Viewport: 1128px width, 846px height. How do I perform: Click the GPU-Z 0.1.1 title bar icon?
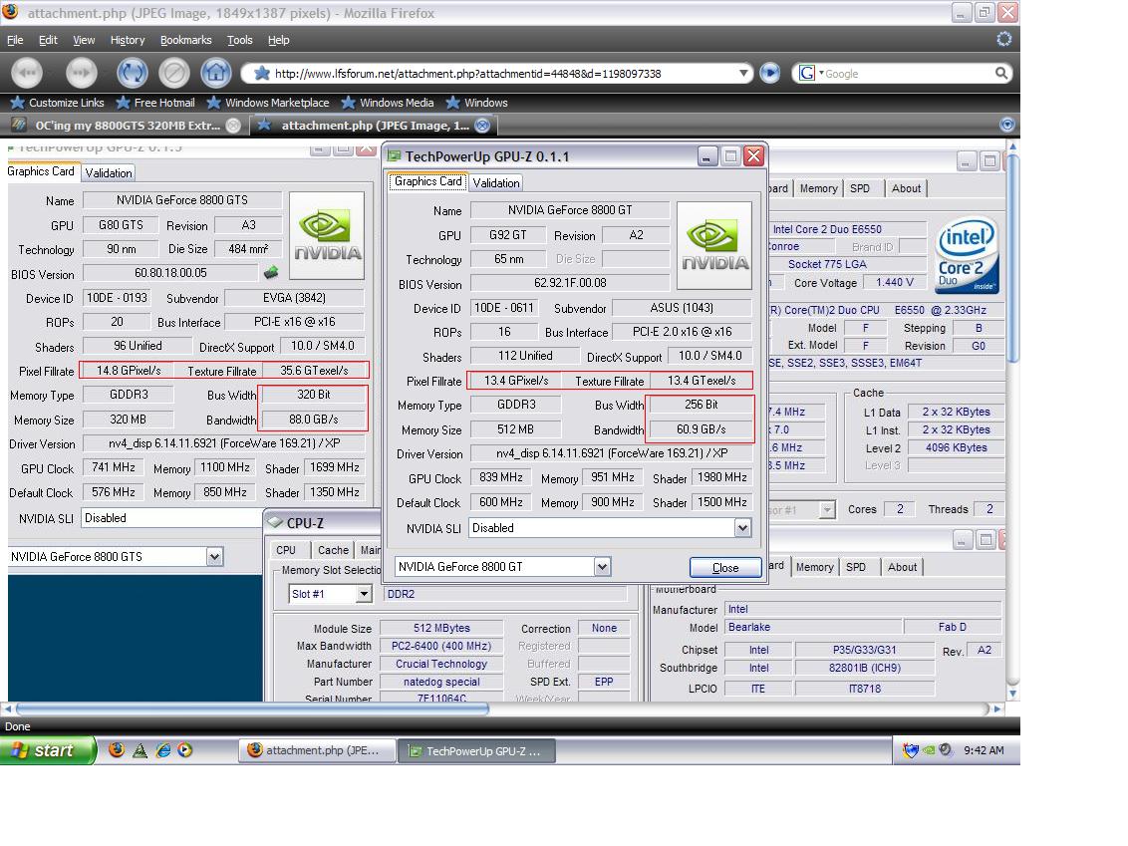point(394,156)
